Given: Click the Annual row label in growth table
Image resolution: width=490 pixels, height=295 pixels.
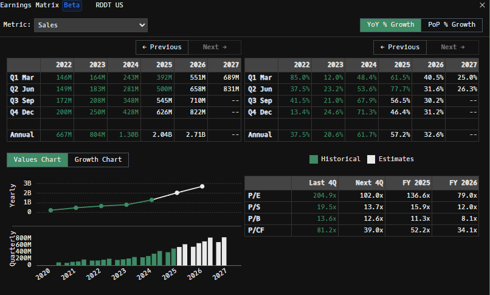Looking at the screenshot, I should click(x=261, y=135).
